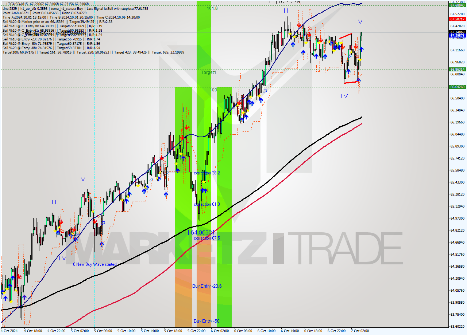Click the 'correction 87.5' label
This screenshot has width=467, height=335.
tap(207, 238)
